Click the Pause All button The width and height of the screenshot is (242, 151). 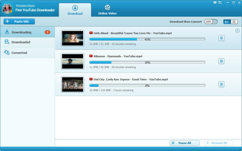point(184,143)
